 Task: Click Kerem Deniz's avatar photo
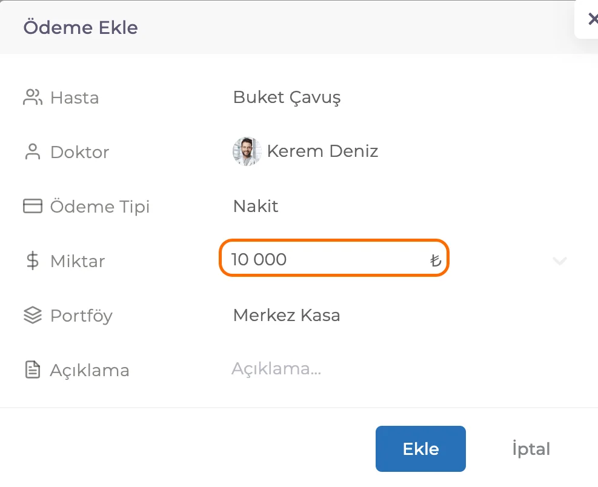click(x=247, y=151)
